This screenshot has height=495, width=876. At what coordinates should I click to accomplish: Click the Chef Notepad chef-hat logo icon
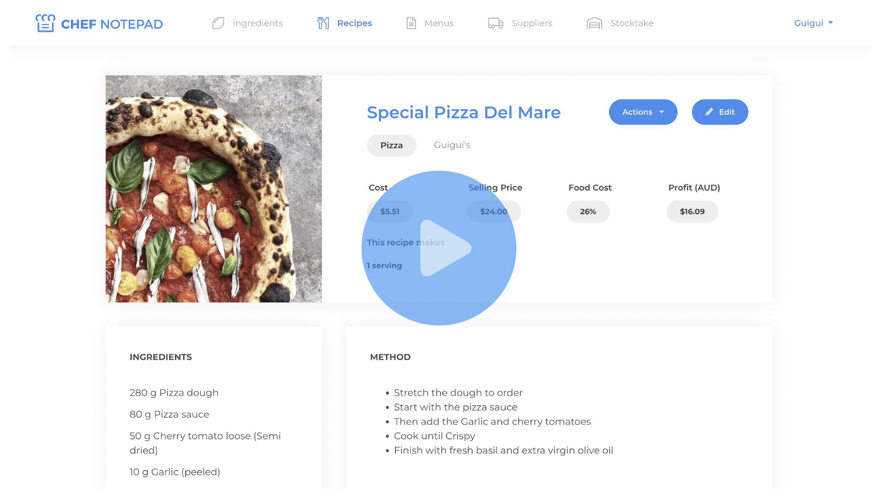point(45,23)
